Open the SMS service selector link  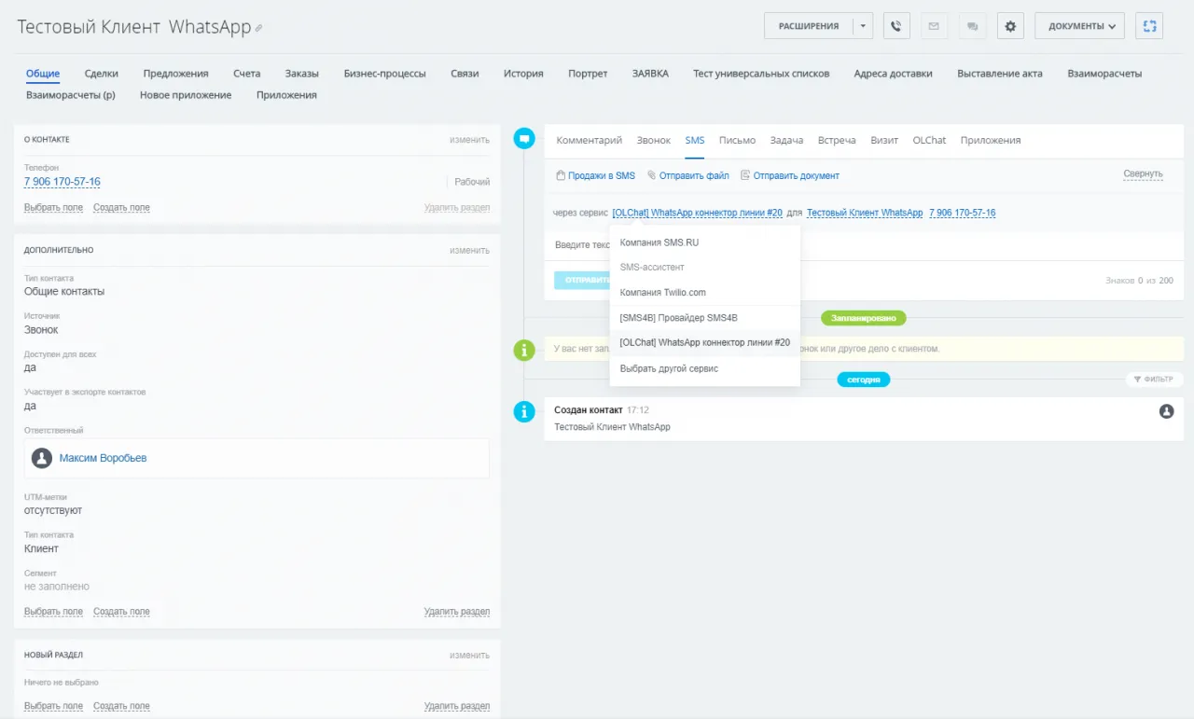[697, 213]
